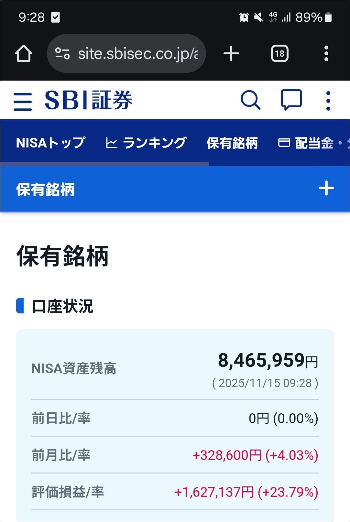Viewport: 350px width, 522px height.
Task: Tap the SBI証券 logo
Action: (88, 100)
